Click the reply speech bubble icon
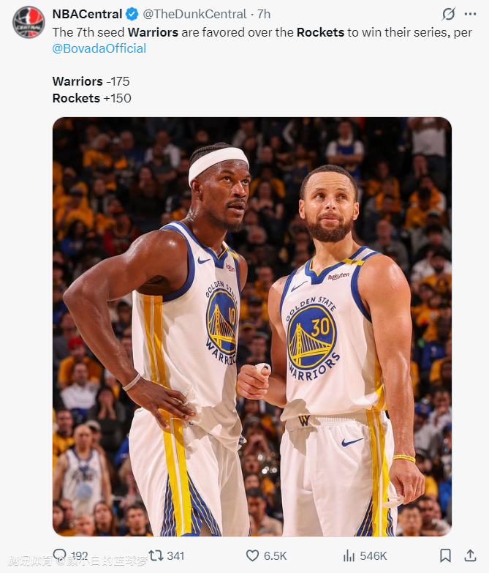The width and height of the screenshot is (489, 573). 60,555
